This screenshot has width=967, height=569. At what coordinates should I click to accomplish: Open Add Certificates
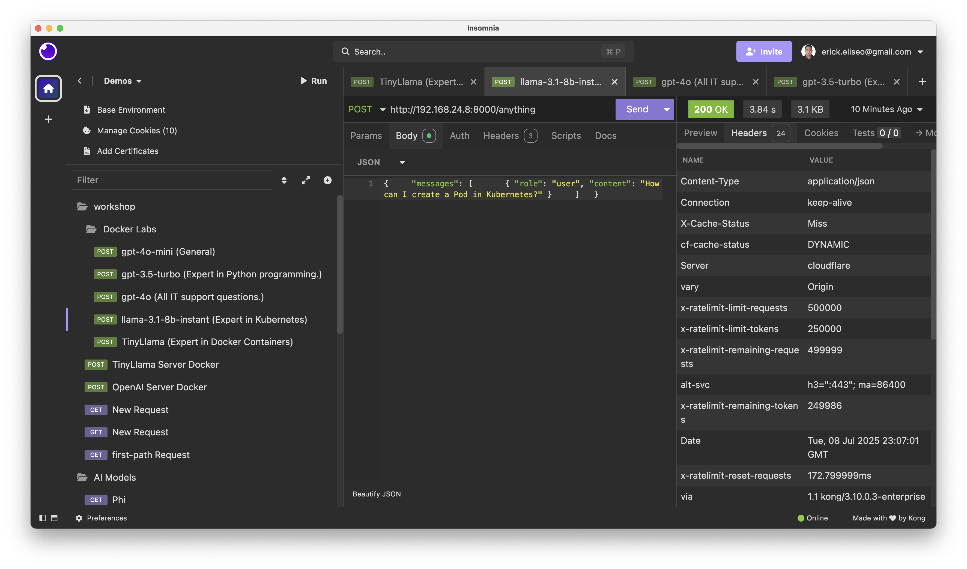pyautogui.click(x=121, y=151)
